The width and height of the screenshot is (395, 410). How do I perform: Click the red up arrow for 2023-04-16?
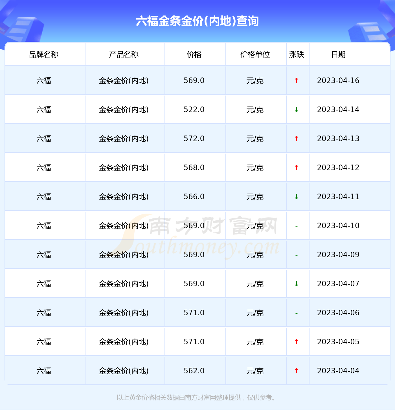296,81
